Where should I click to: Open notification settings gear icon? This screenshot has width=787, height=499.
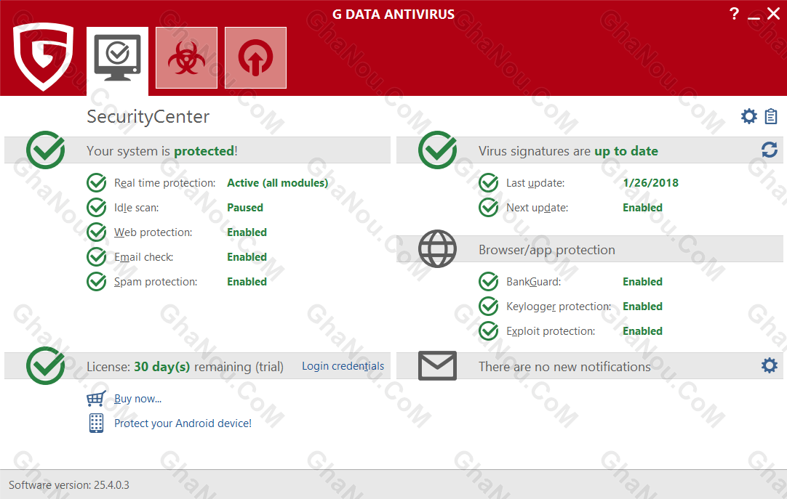click(770, 365)
